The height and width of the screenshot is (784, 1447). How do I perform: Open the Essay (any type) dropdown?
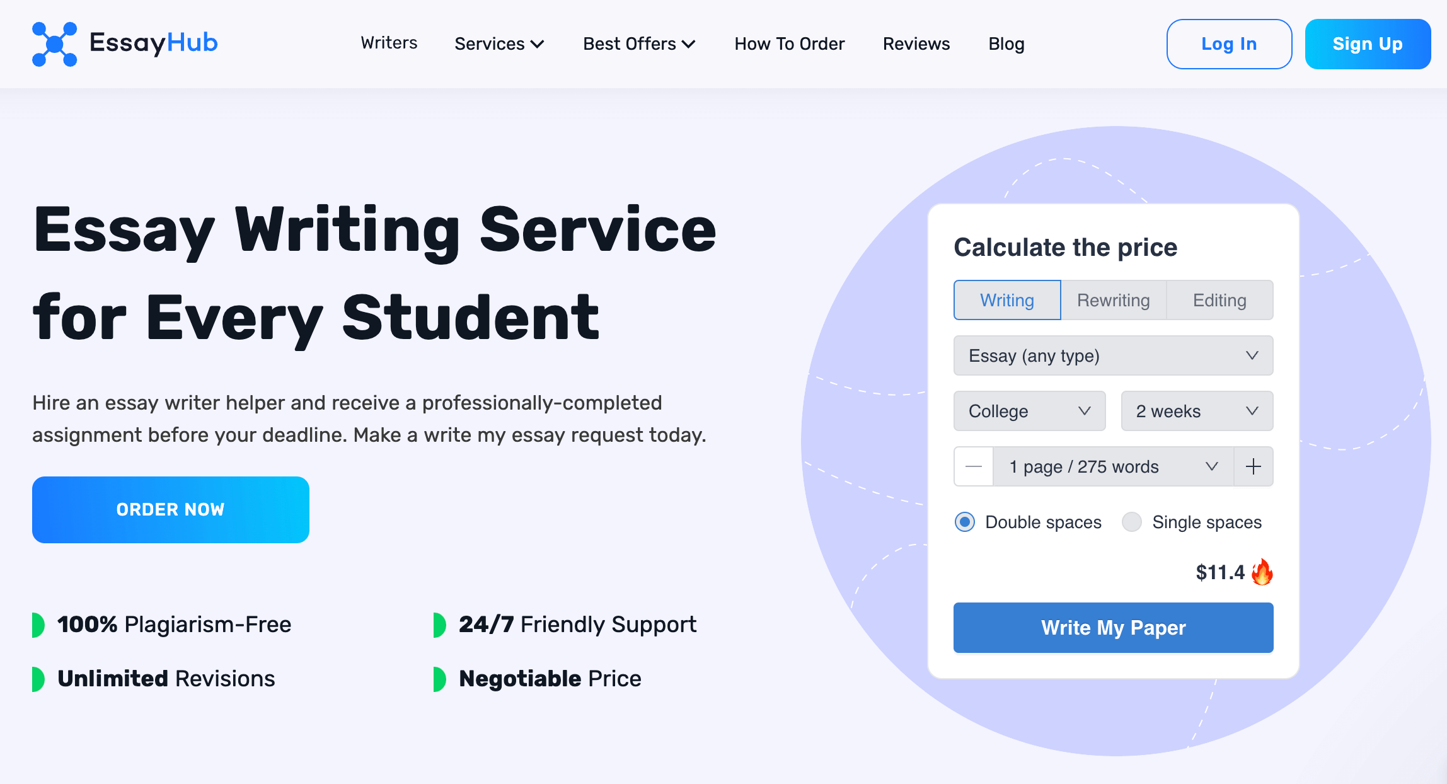coord(1113,355)
